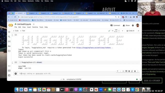Delete the current cell trash icon
The width and height of the screenshot is (165, 93).
pos(135,71)
